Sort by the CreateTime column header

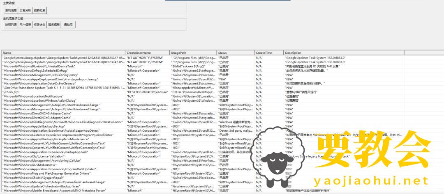pyautogui.click(x=269, y=52)
